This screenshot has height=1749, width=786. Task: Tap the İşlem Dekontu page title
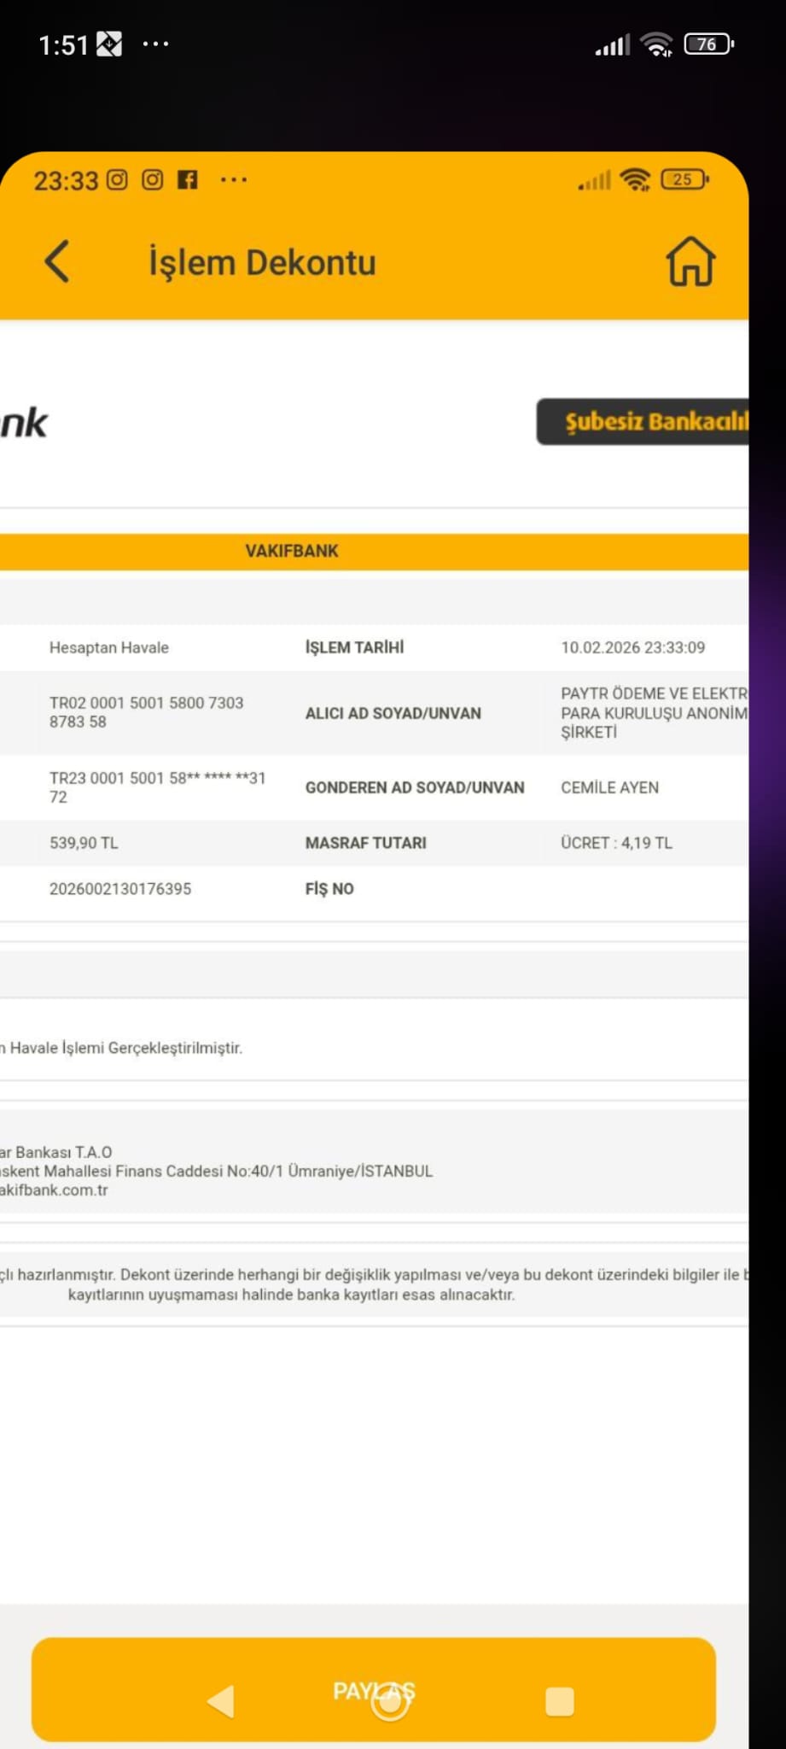[262, 262]
